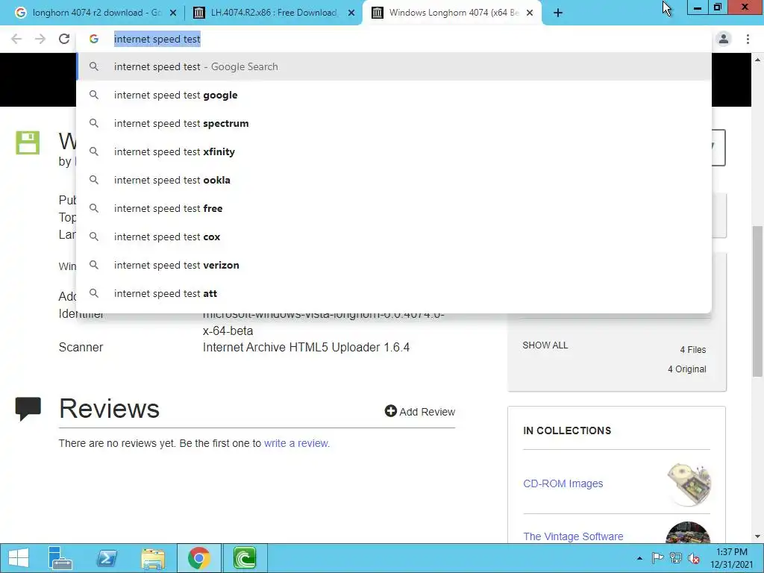
Task: Click the CD-ROM Images collection thumbnail
Action: [689, 484]
